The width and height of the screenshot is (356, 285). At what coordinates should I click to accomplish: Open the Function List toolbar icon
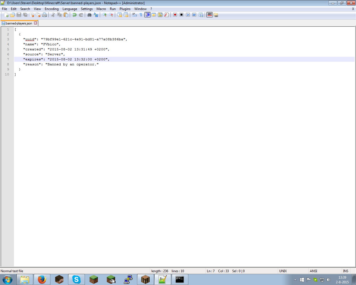[x=166, y=15]
